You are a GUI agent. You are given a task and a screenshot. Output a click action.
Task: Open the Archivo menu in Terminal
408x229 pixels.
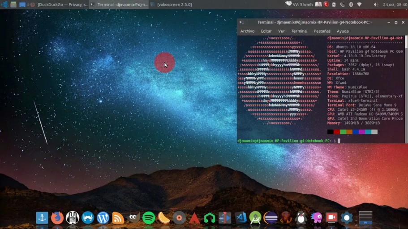pyautogui.click(x=247, y=31)
